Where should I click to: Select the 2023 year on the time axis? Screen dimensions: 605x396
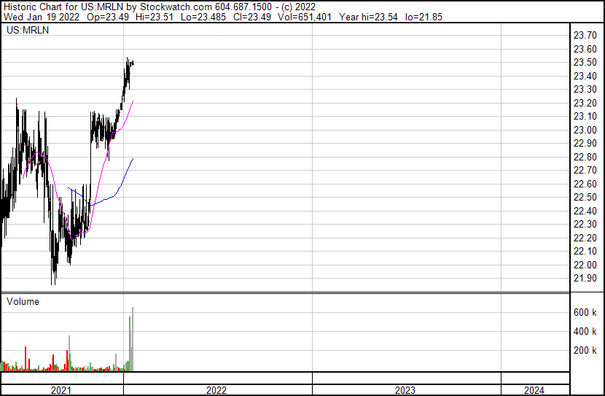405,389
